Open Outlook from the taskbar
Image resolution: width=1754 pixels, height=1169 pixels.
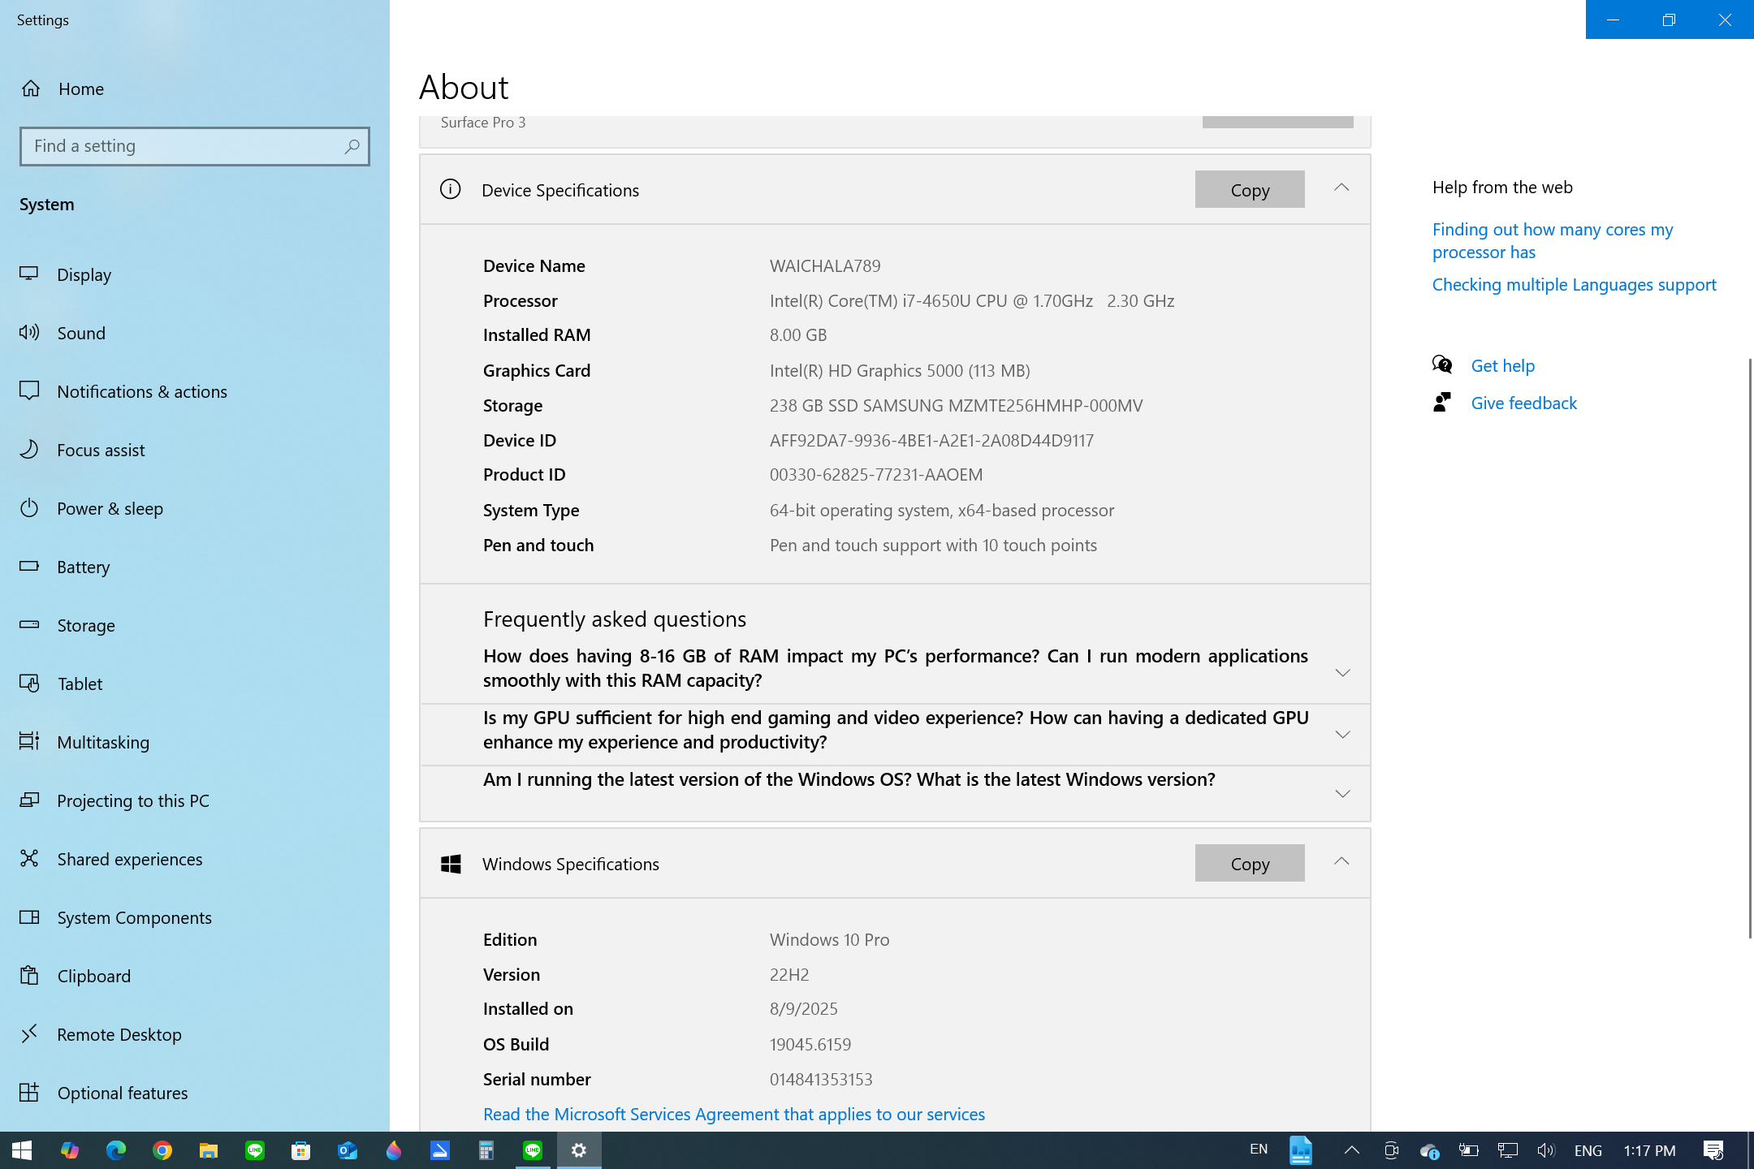(x=348, y=1150)
